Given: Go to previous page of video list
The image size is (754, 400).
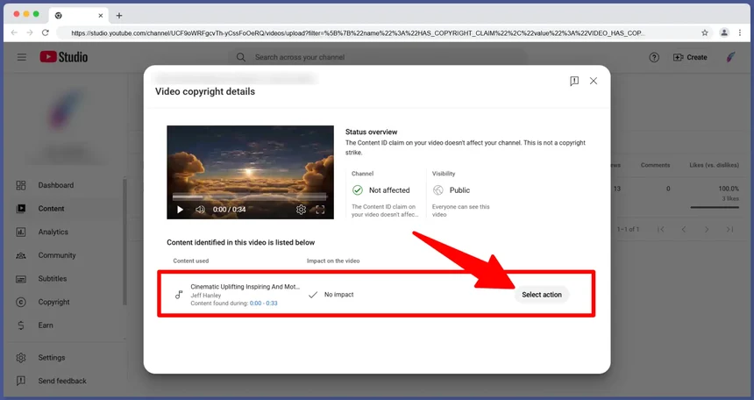Looking at the screenshot, I should click(684, 230).
